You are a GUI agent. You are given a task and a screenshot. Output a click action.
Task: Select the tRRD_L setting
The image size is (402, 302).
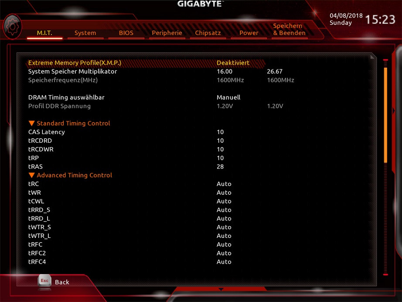pyautogui.click(x=39, y=219)
